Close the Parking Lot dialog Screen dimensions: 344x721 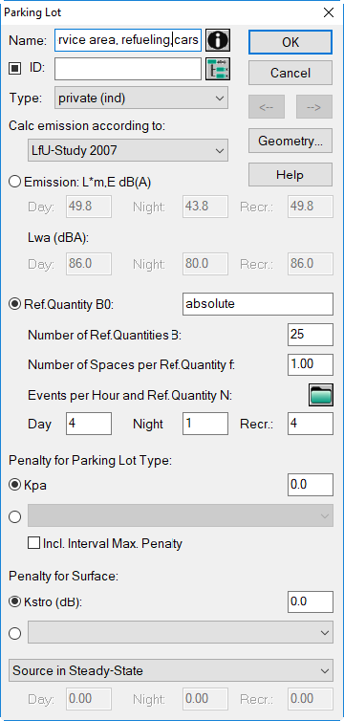tap(329, 12)
